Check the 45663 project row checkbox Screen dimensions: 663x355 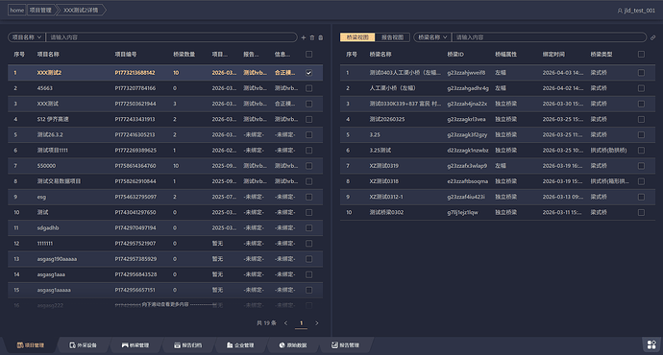[309, 88]
